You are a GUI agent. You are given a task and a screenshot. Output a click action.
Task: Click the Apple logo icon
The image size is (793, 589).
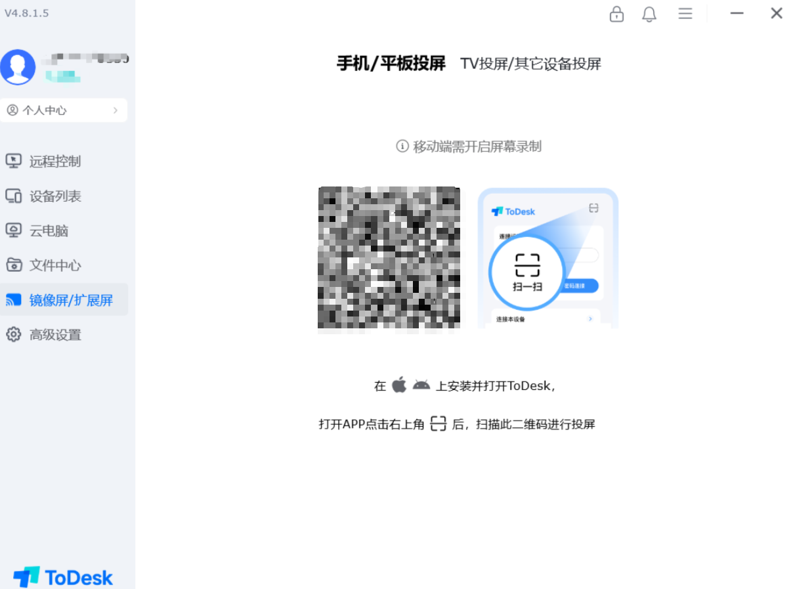click(x=399, y=385)
